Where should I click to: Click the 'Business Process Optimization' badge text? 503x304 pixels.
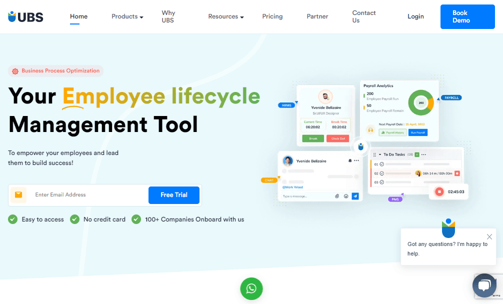60,71
